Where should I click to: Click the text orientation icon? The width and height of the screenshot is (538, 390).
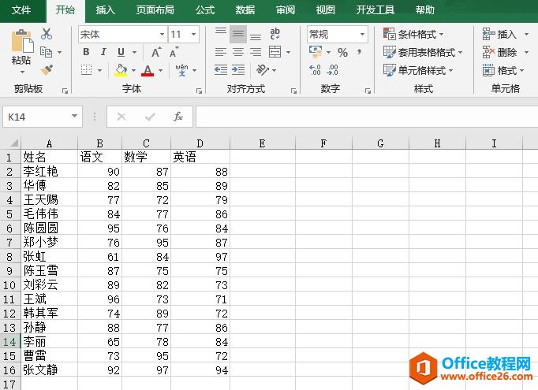[263, 70]
